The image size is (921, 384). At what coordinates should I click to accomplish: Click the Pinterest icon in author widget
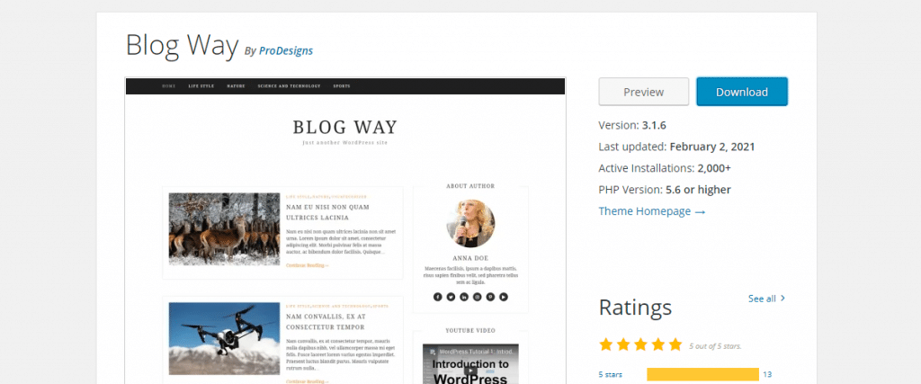(490, 297)
